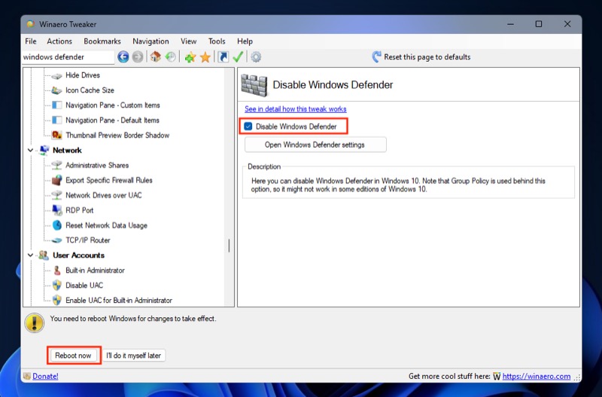Click the blue Back arrow icon
602x397 pixels.
click(x=123, y=57)
